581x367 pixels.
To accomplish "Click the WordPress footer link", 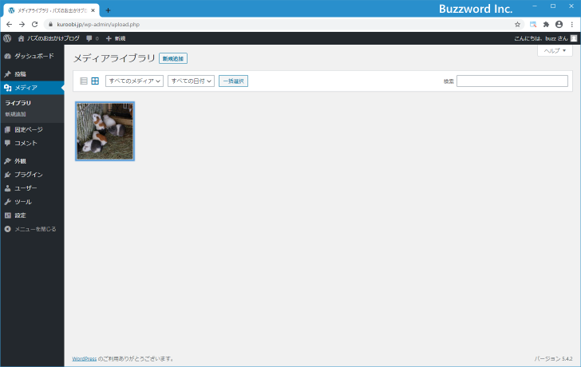I will 85,358.
